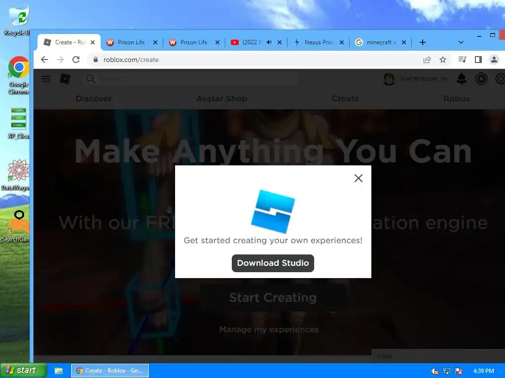Click the file explorer quick launch icon
Screen dimensions: 505x378
pyautogui.click(x=59, y=371)
